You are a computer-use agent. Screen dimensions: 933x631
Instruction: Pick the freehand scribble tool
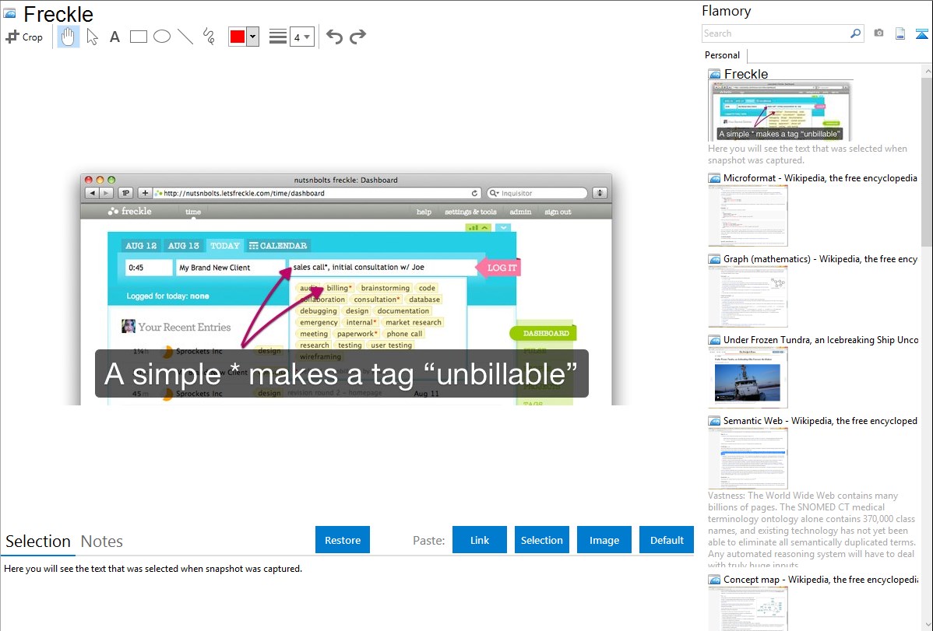209,37
